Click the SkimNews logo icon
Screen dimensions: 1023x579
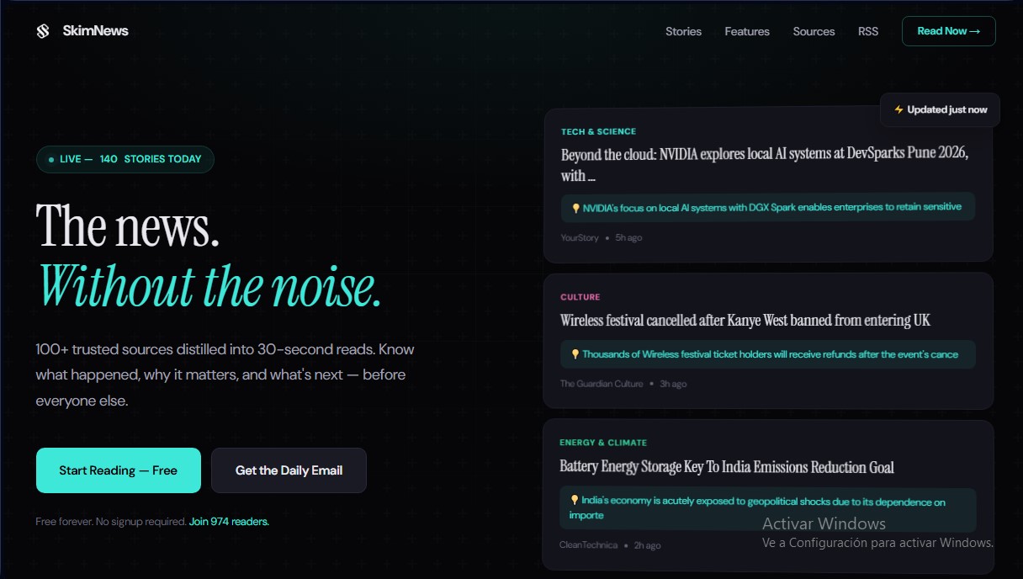click(44, 30)
